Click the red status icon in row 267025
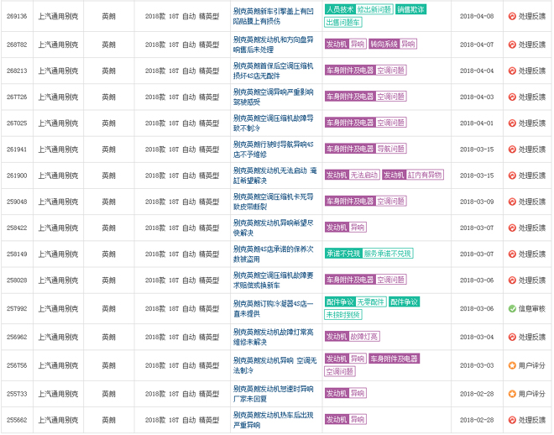Image resolution: width=554 pixels, height=435 pixels. point(512,123)
